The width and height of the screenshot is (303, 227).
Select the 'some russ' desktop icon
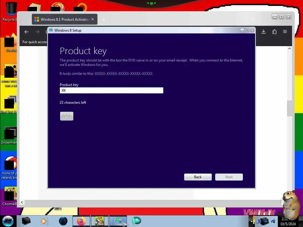point(10,76)
